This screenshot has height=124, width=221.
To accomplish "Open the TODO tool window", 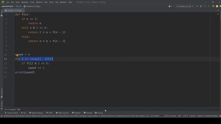I will [49, 113].
